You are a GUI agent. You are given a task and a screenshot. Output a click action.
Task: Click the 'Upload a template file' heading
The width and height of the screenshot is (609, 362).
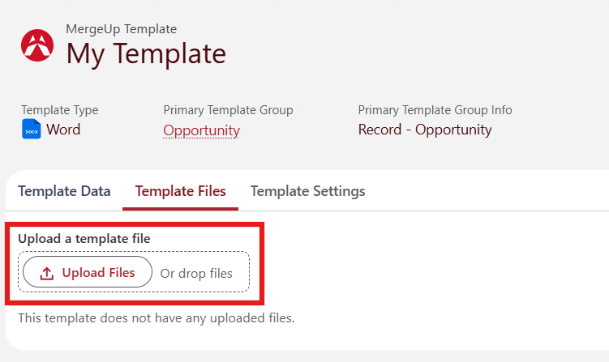click(84, 239)
